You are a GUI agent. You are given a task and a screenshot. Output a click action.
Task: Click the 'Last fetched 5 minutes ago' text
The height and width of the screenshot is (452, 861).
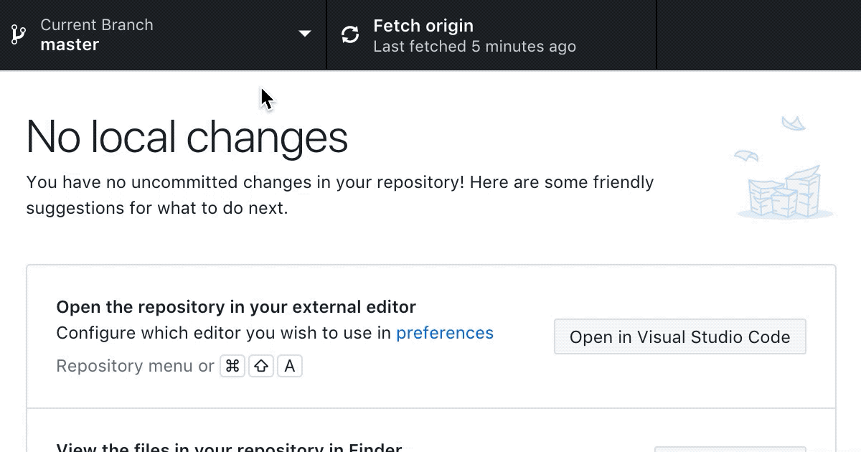coord(474,47)
